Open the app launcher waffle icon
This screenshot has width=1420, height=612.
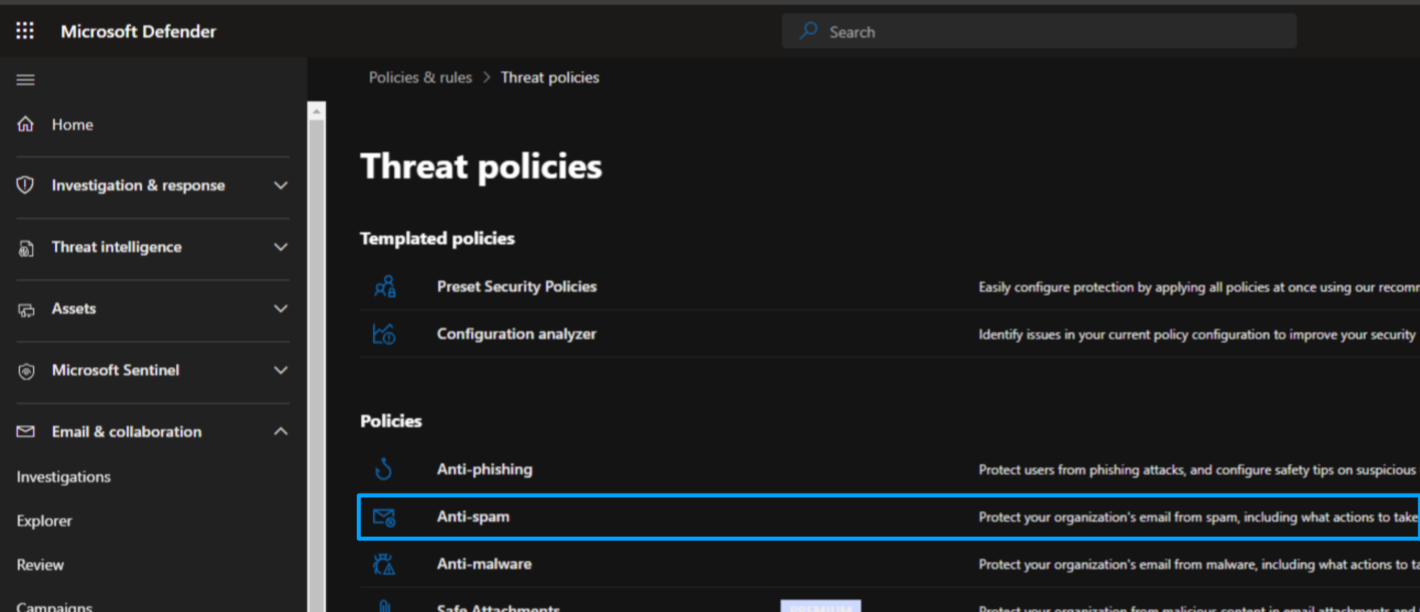coord(25,31)
